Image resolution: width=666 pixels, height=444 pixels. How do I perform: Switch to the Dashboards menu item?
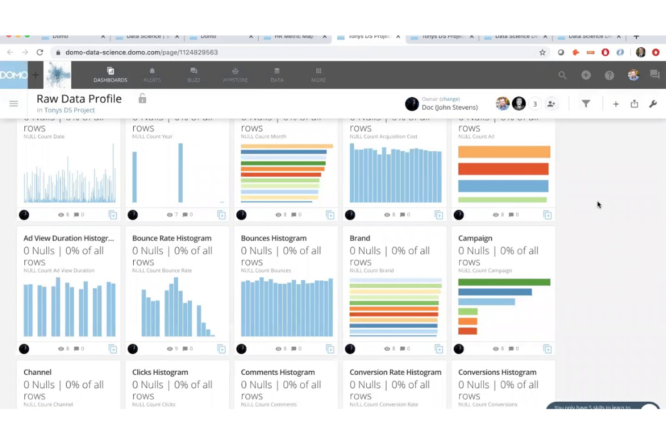click(x=110, y=74)
